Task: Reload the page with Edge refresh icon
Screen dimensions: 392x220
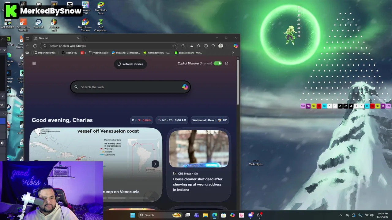Action: tap(35, 46)
